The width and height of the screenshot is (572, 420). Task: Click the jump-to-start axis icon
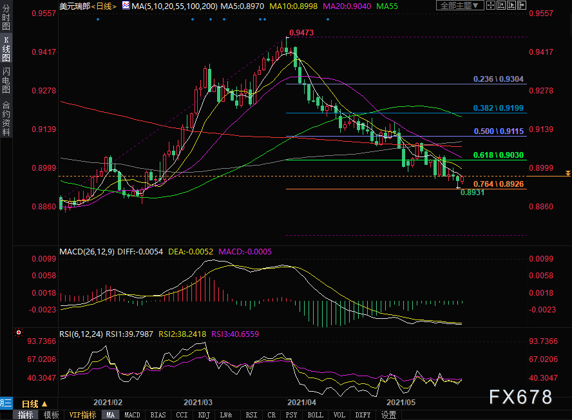click(501, 5)
